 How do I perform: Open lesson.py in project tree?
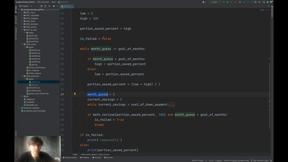click(x=32, y=36)
